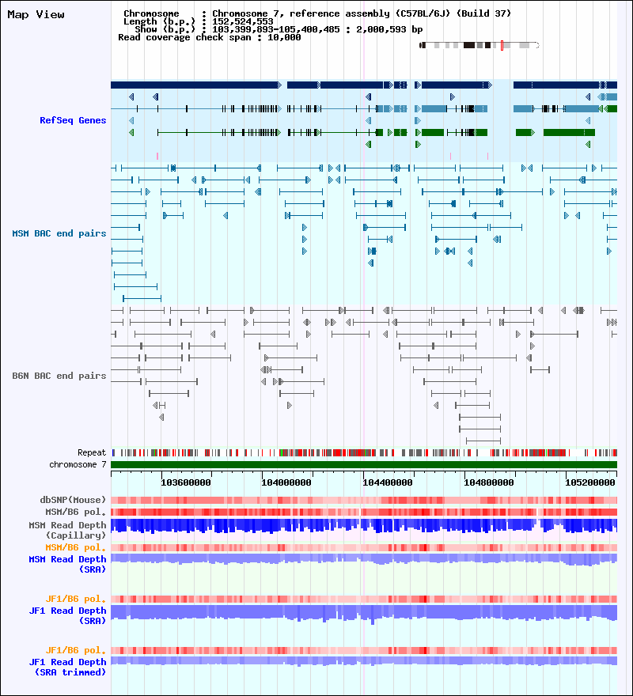Click ruler position 105200000
The image size is (633, 696).
590,482
